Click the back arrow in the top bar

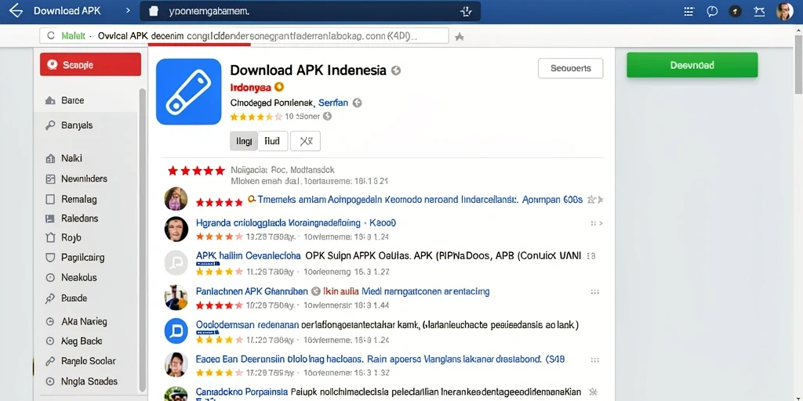[16, 11]
